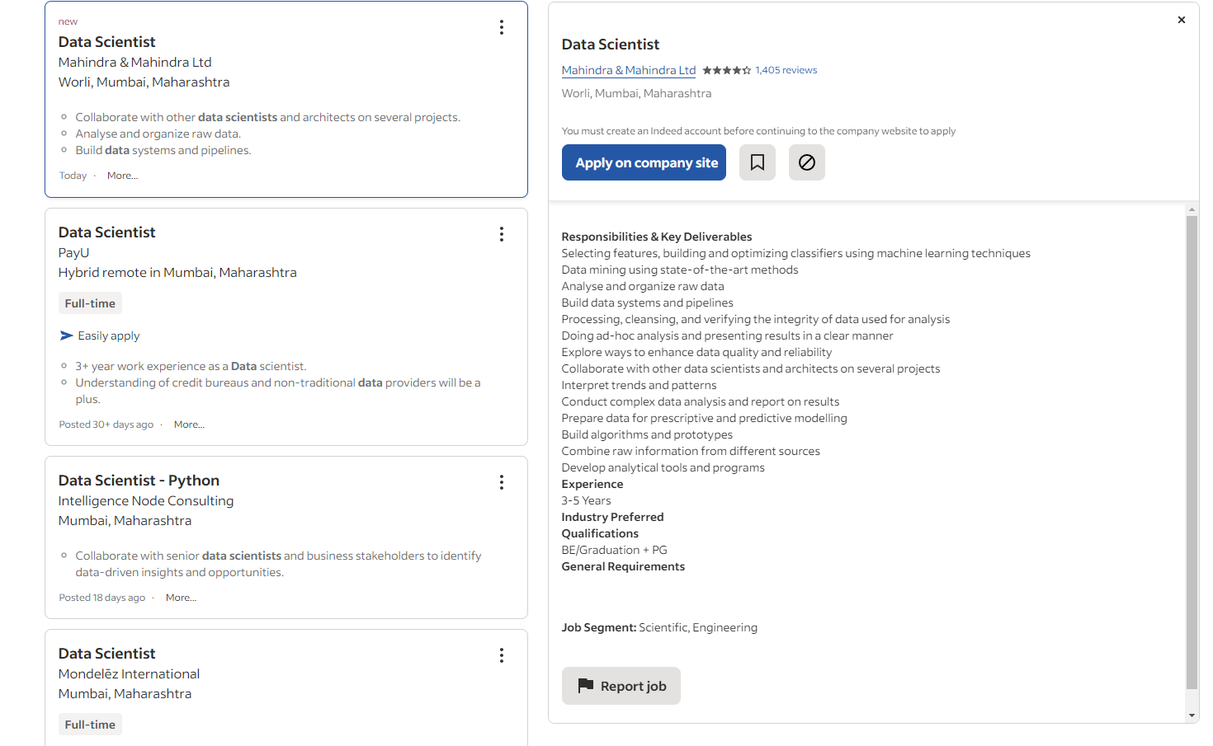View the 1,405 reviews link
The width and height of the screenshot is (1213, 746).
[786, 71]
